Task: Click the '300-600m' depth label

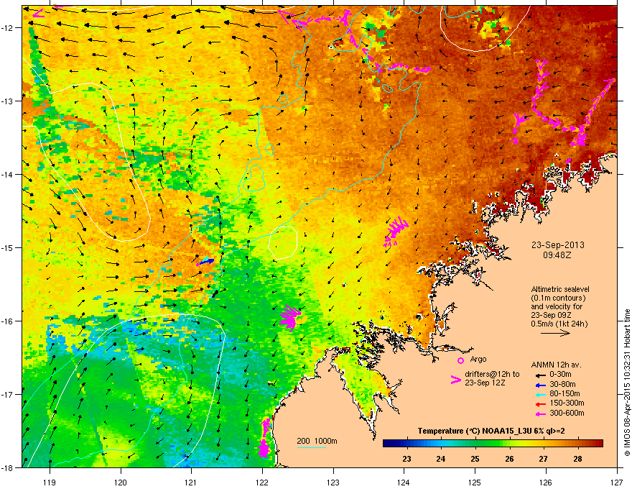Action: pyautogui.click(x=567, y=413)
